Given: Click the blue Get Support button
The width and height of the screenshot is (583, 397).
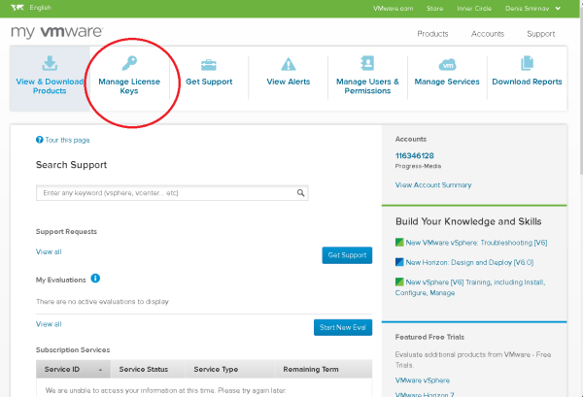Looking at the screenshot, I should (x=347, y=255).
